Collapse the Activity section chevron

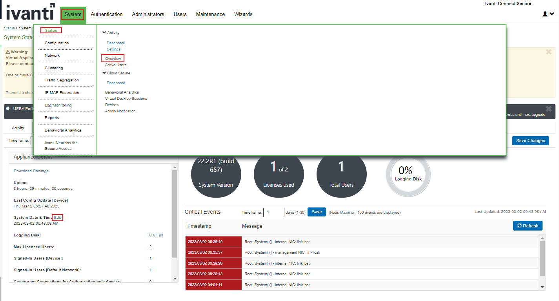[104, 32]
